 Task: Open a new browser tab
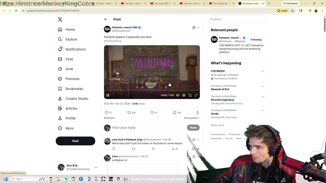pos(269,4)
